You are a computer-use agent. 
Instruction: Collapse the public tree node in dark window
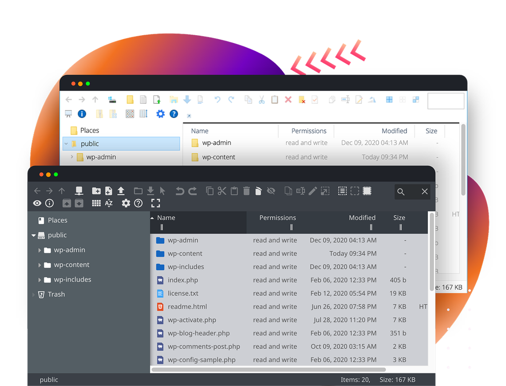pyautogui.click(x=34, y=235)
